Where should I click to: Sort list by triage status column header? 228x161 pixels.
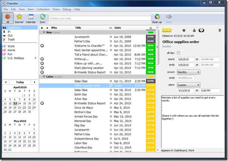tap(151, 28)
